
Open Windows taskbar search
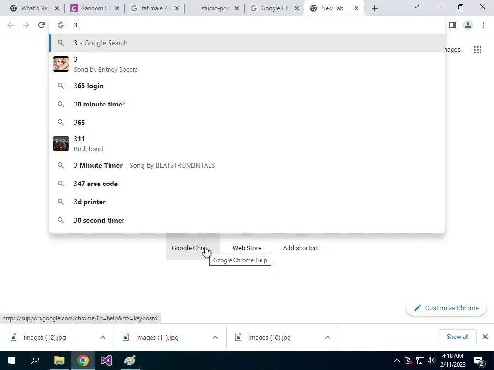[35, 360]
